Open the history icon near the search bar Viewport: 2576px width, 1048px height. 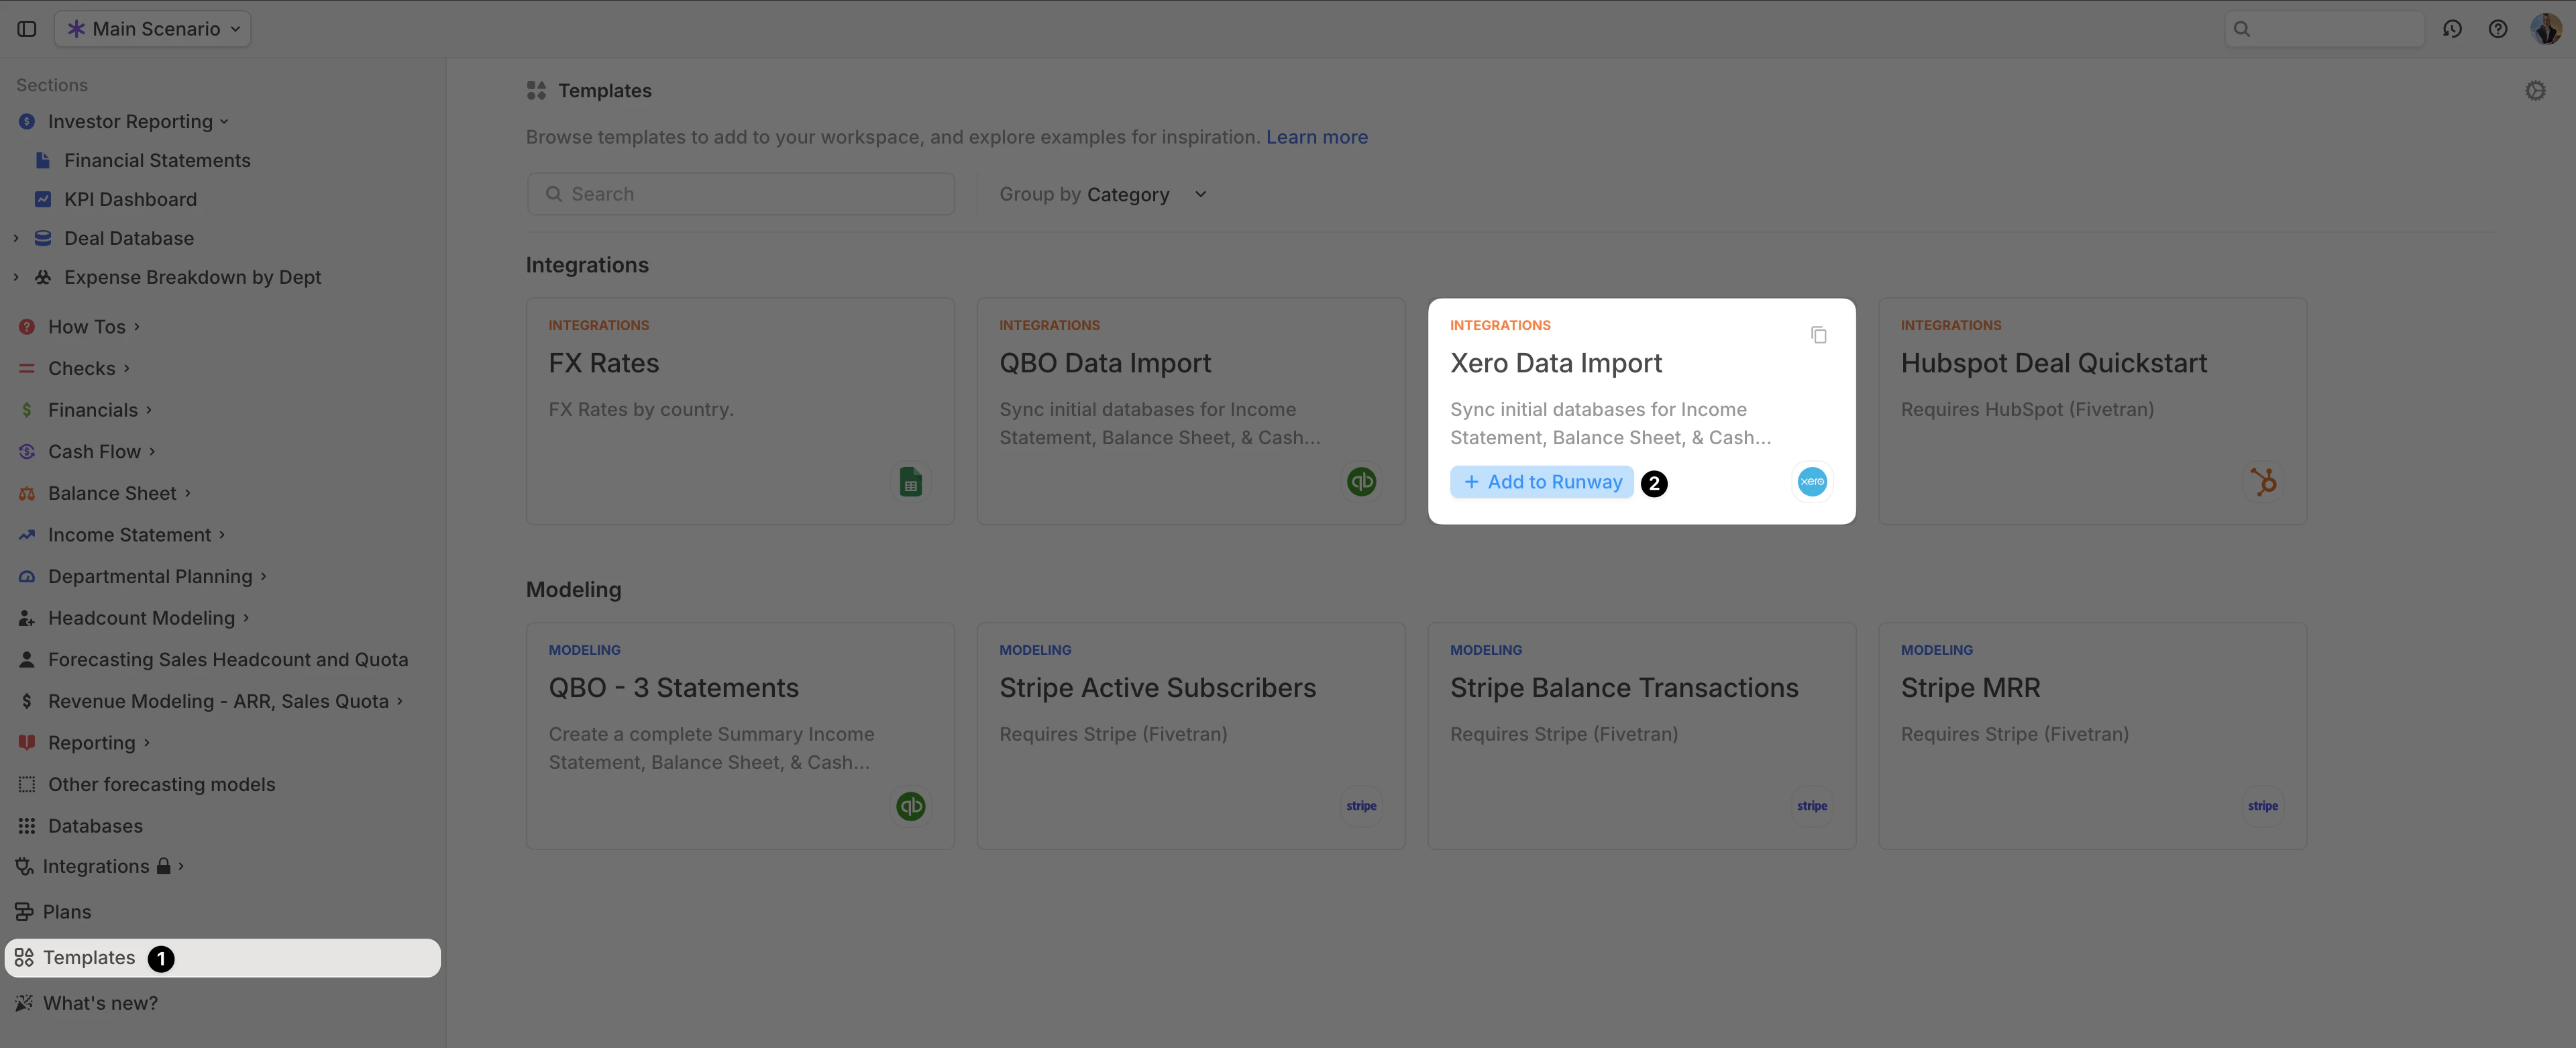point(2453,29)
